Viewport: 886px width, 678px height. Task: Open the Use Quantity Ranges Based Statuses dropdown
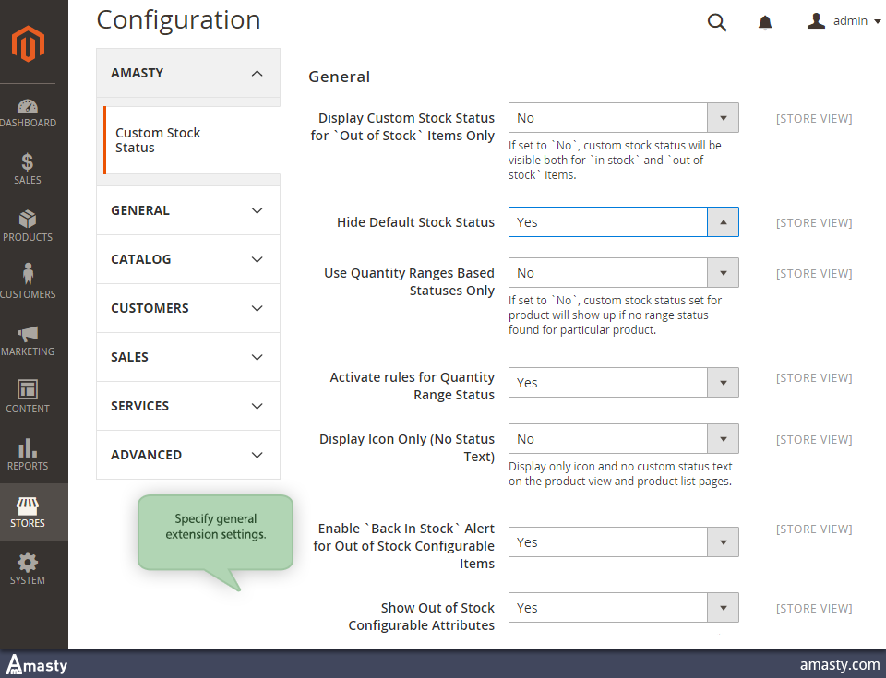pos(623,273)
